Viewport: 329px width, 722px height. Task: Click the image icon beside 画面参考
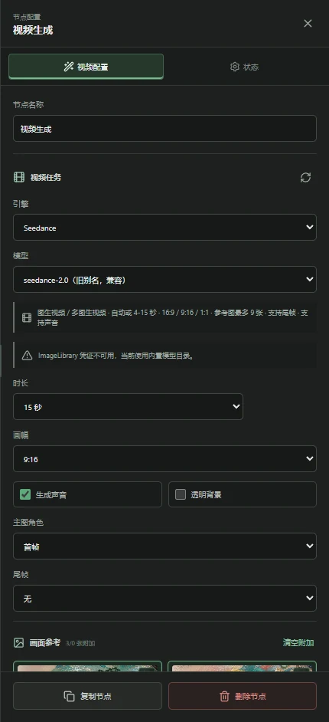(18, 643)
